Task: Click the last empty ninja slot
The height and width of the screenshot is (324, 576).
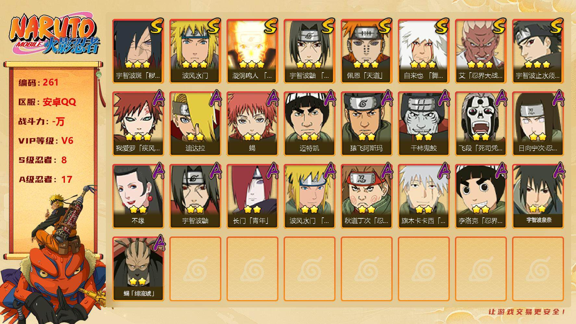Action: click(538, 269)
